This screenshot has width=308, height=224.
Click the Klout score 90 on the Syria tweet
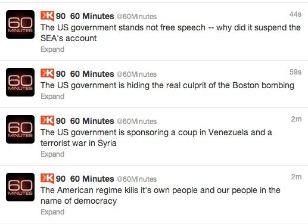tap(61, 121)
